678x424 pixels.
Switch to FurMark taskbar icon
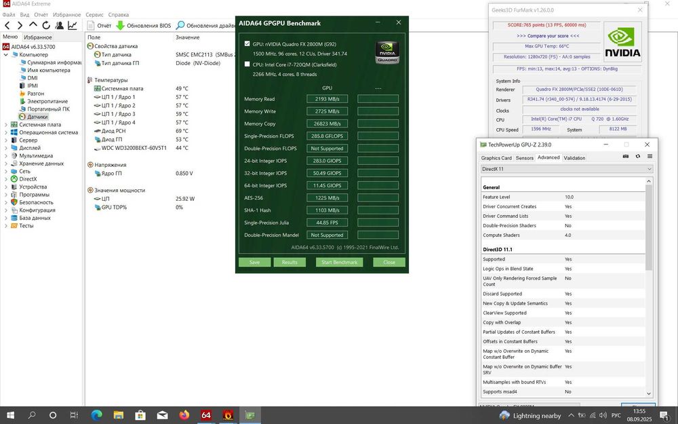(228, 415)
